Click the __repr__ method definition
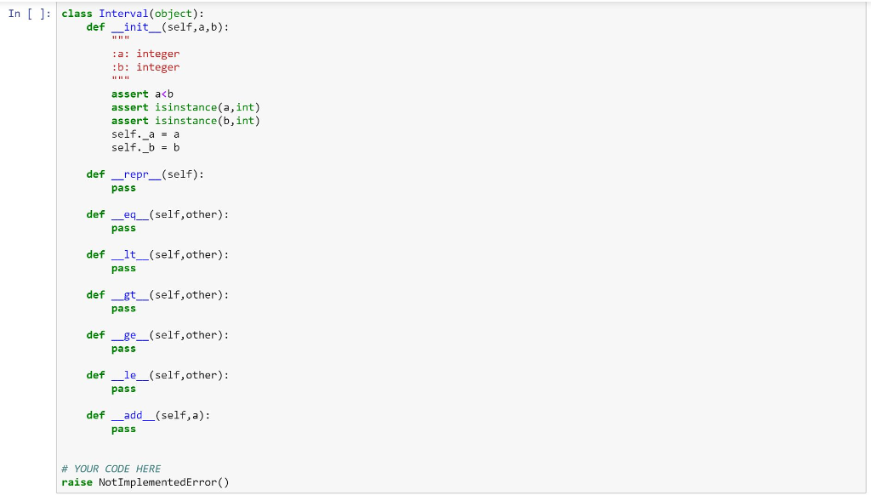The height and width of the screenshot is (495, 871). [x=145, y=174]
